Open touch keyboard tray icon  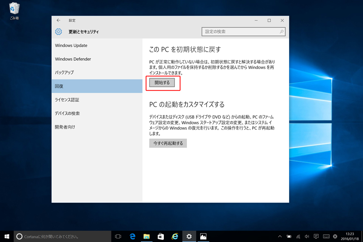(x=326, y=237)
